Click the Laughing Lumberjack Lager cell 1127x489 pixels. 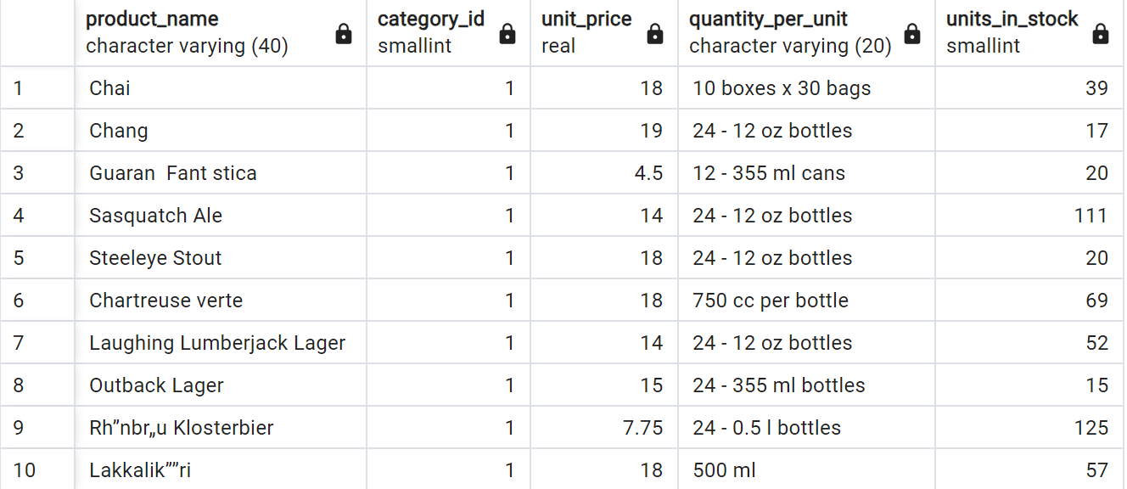(x=221, y=343)
